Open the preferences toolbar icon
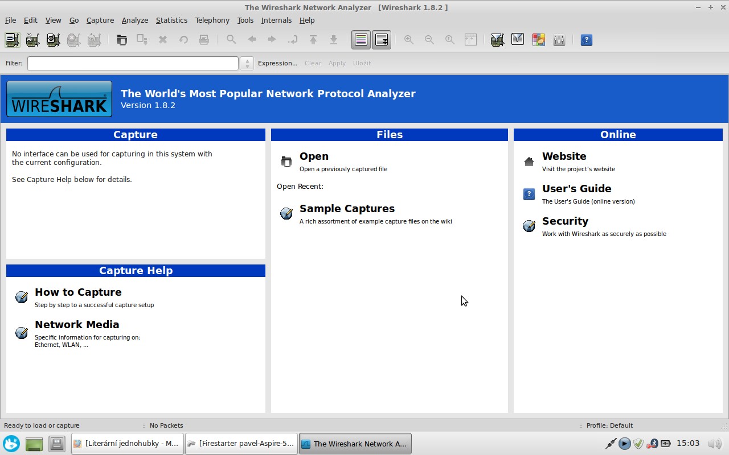 coord(559,40)
